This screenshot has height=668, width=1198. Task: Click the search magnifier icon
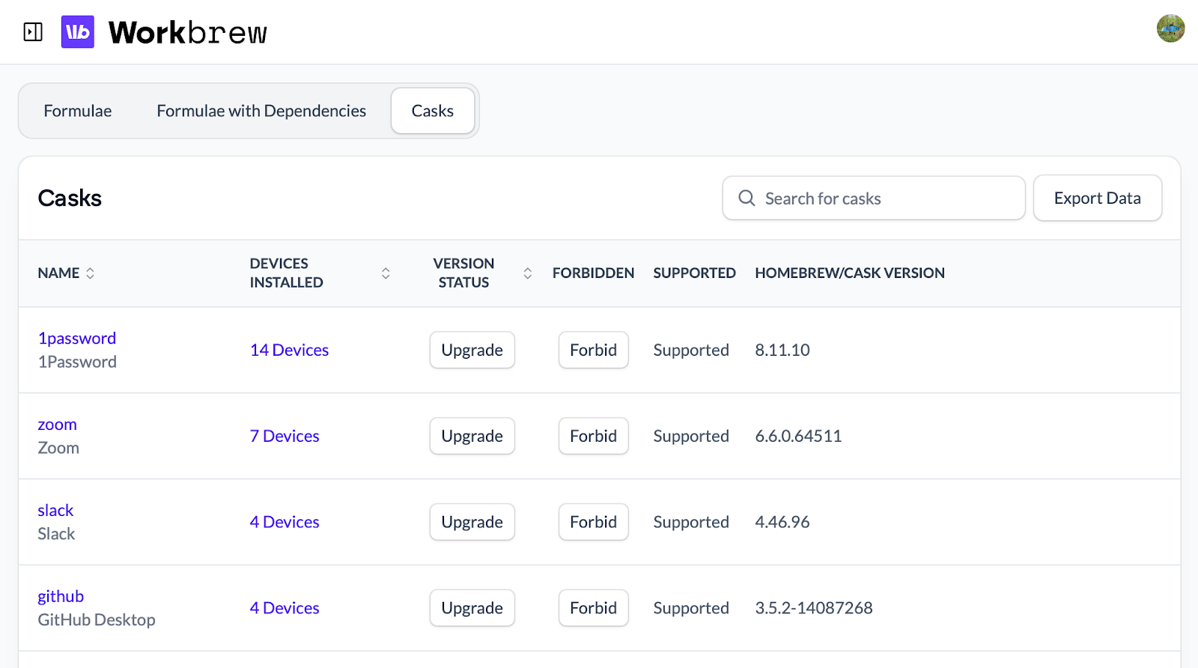point(747,198)
